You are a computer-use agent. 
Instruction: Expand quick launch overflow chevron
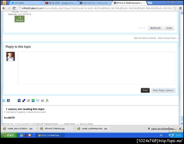34,134
